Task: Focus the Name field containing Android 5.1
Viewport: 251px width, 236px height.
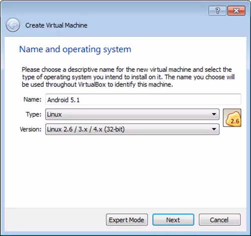Action: coord(143,99)
